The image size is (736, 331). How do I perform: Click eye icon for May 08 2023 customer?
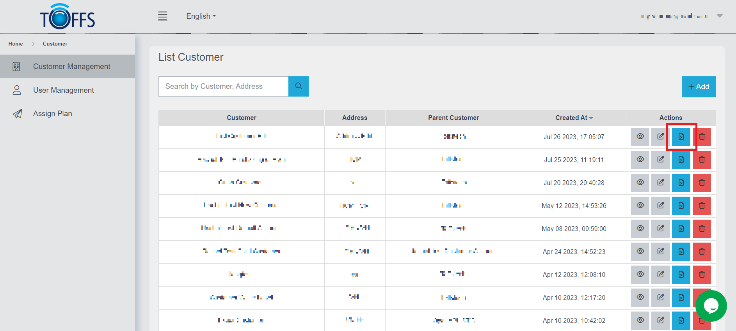640,229
